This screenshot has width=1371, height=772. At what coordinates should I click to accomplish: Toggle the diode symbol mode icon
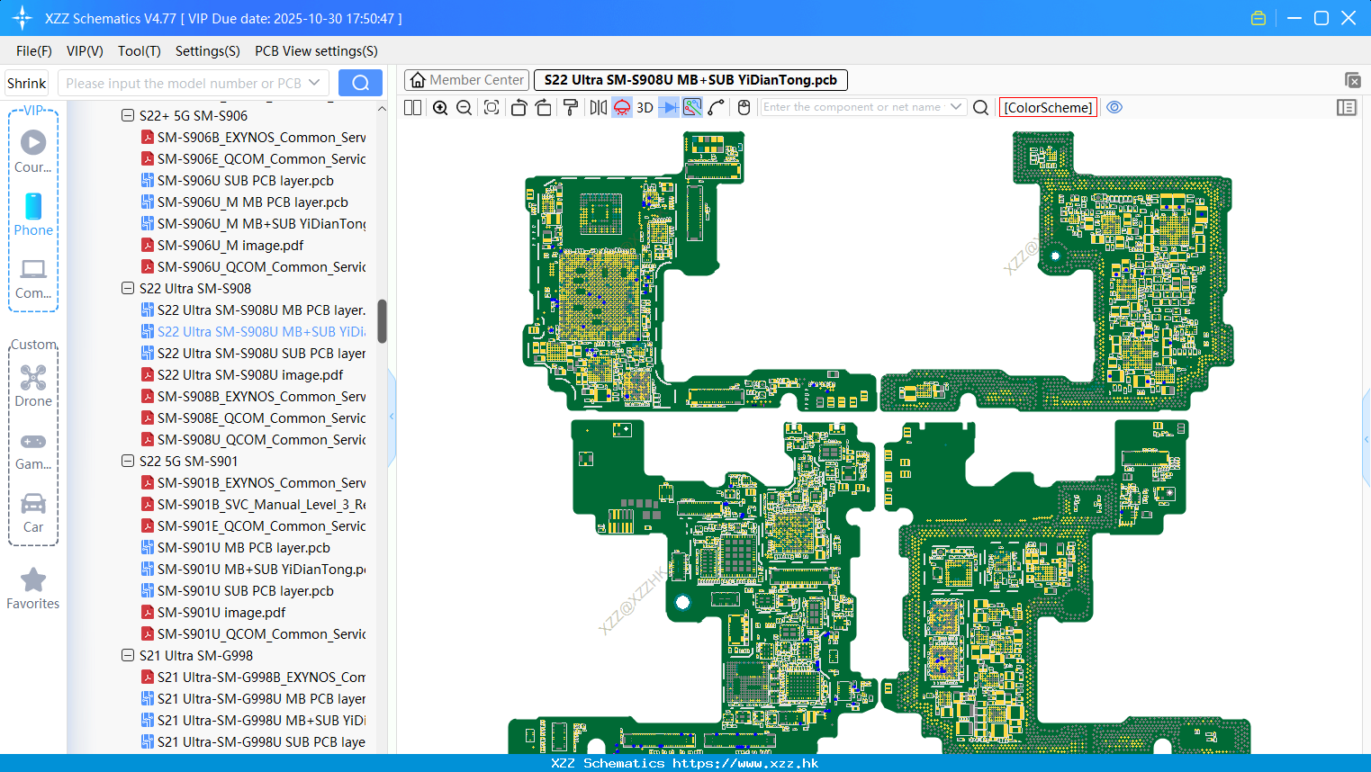[668, 107]
